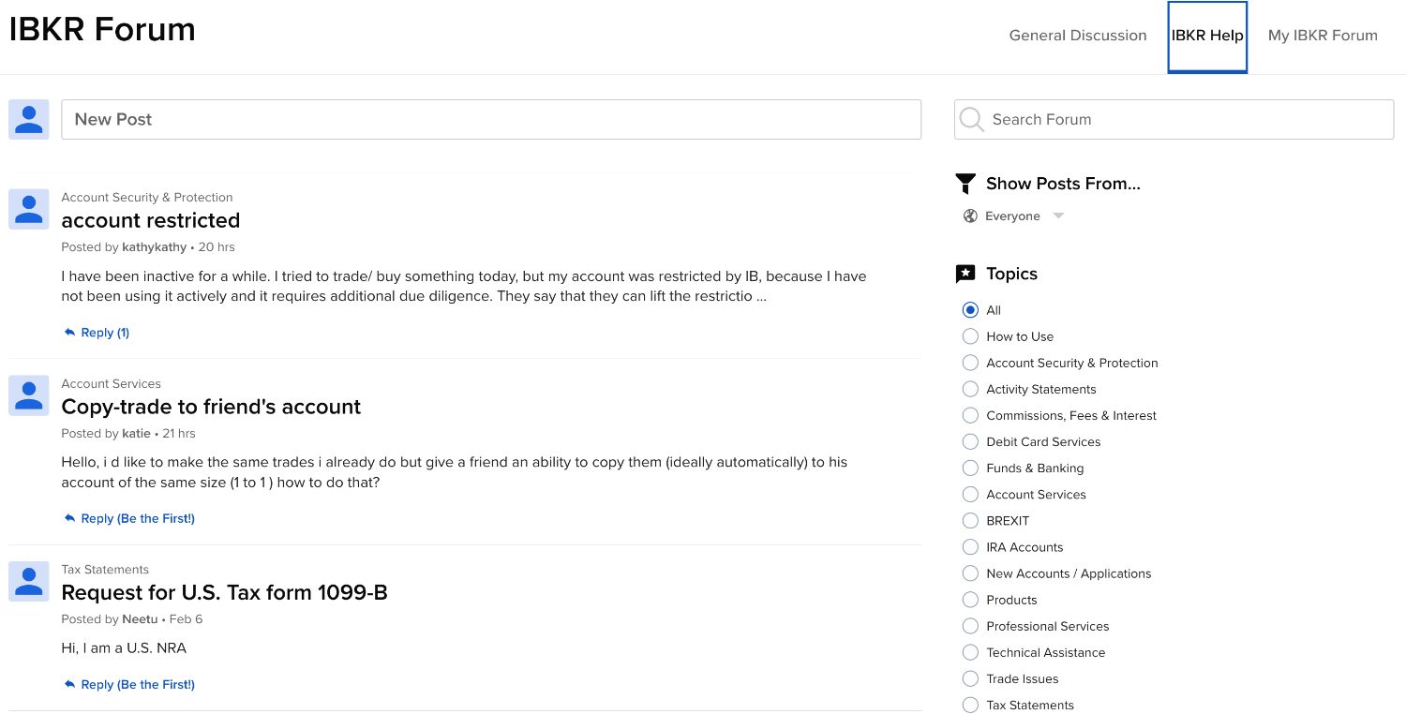Select IRA Accounts radio

(970, 547)
